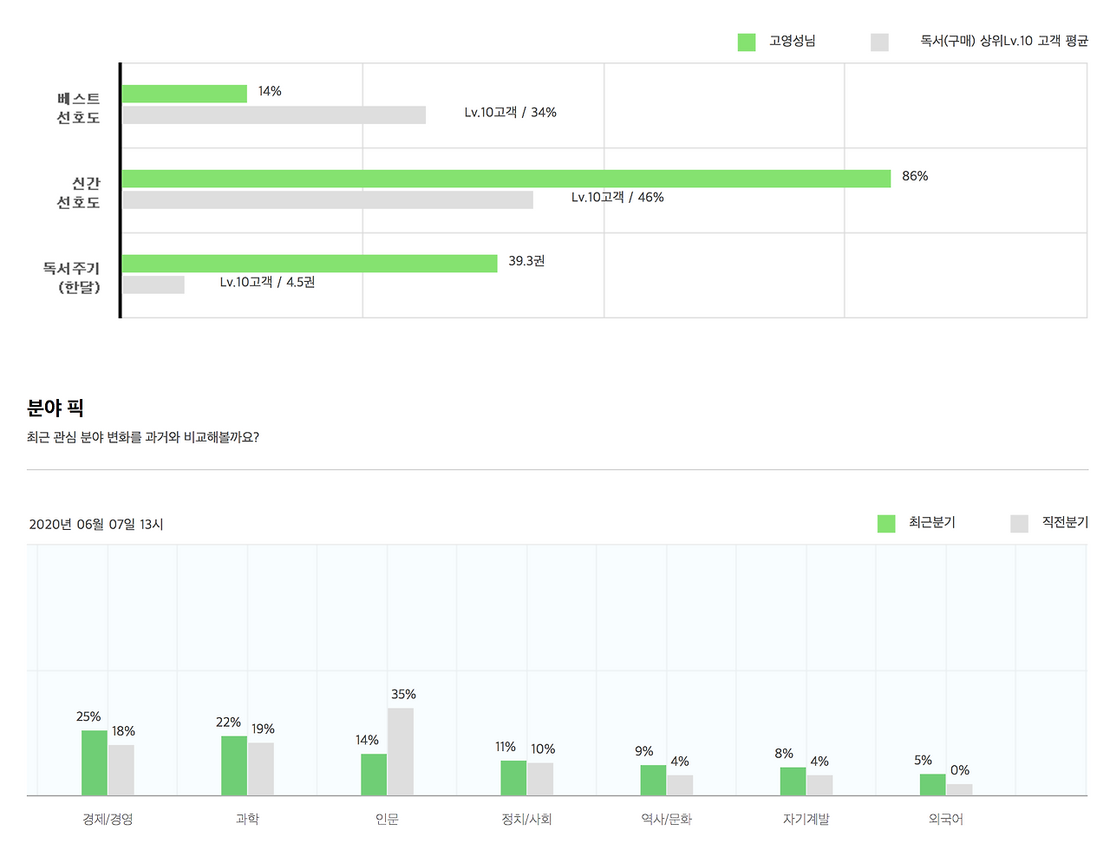Click the 2020년 06월 07일 13시 timestamp

(x=96, y=524)
